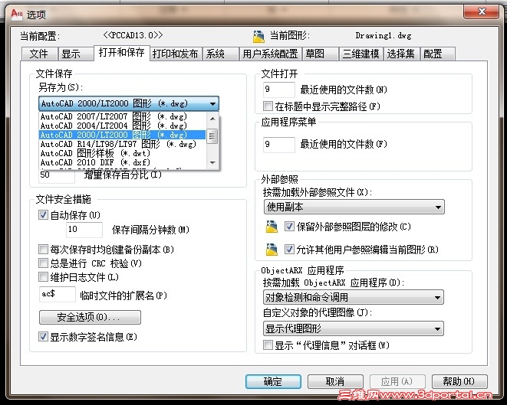Image resolution: width=507 pixels, height=405 pixels.
Task: Open the 系统 tab
Action: (220, 54)
